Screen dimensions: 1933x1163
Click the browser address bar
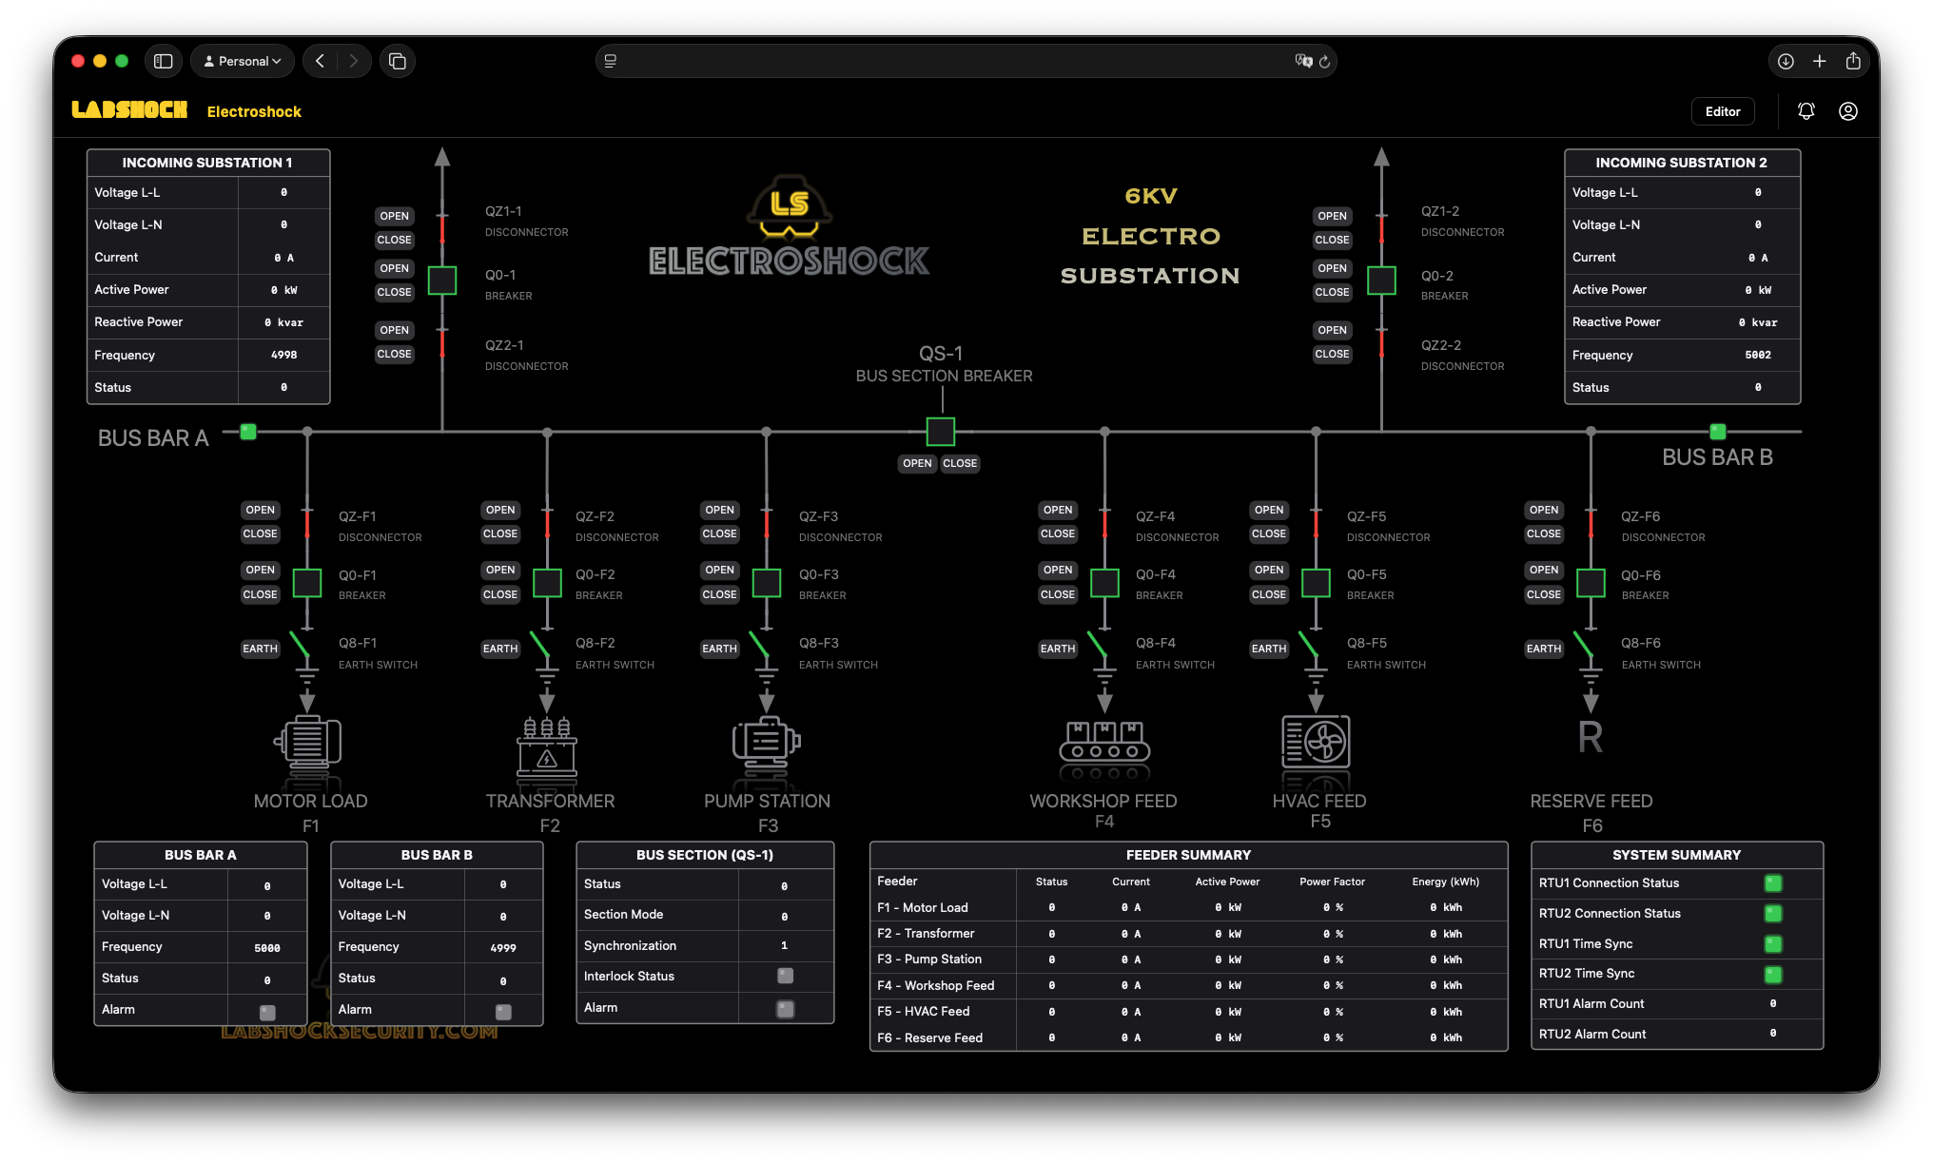(x=966, y=61)
